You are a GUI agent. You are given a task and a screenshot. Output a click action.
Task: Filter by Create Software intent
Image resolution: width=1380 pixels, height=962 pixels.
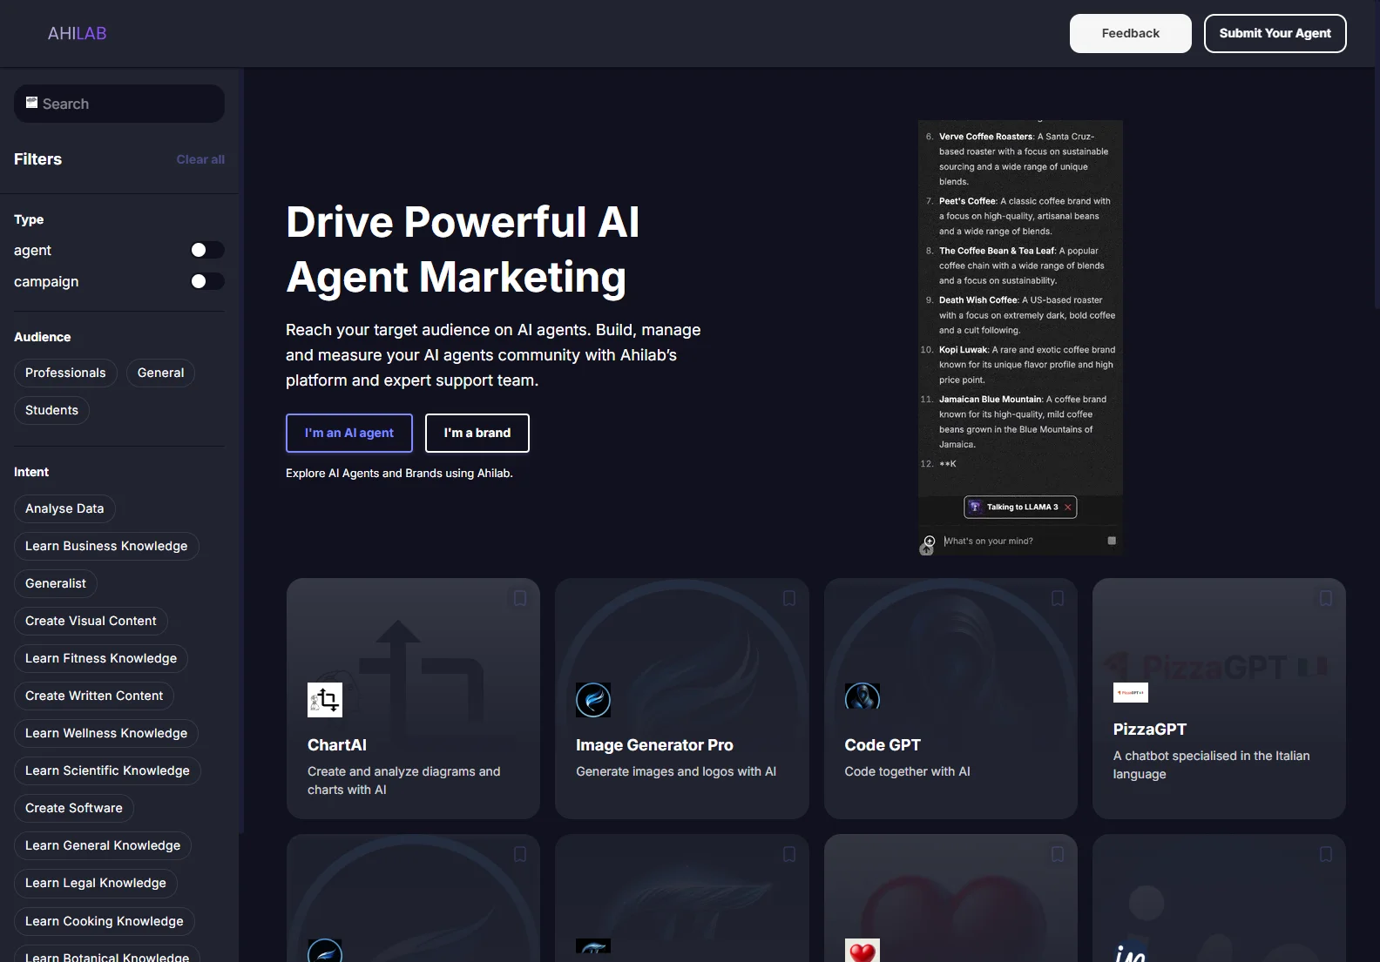[x=74, y=808]
